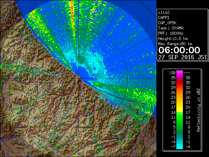
Task: Click the 'Max Range:80 km' line
Action: (175, 44)
